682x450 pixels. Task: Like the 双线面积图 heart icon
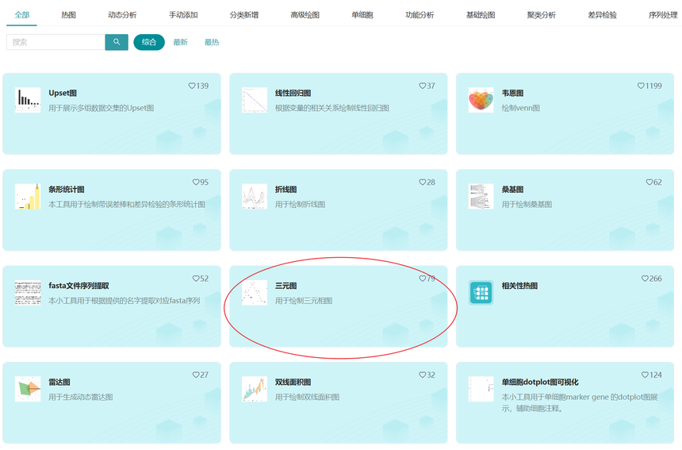[423, 375]
